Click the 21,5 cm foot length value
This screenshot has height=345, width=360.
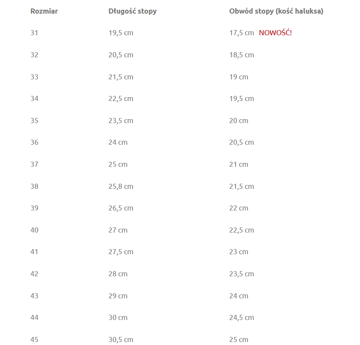[121, 77]
